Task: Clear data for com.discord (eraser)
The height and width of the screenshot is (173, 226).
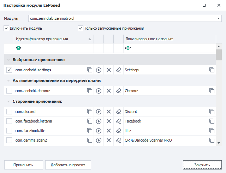Action: pos(119,112)
